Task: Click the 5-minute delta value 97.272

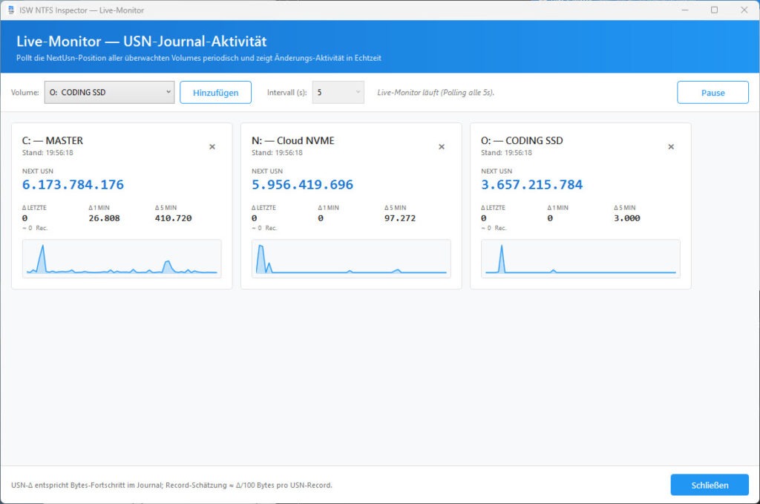Action: point(400,218)
